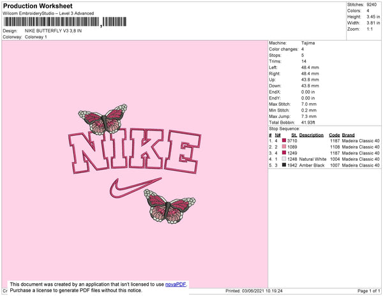Click the 'Brand' column header
Image resolution: width=383 pixels, height=296 pixels.
tap(348, 135)
